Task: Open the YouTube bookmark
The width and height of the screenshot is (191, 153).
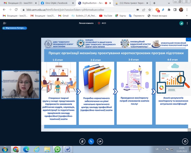Action: [106, 15]
